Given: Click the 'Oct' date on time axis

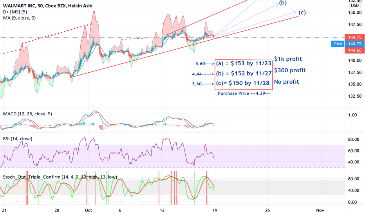Looking at the screenshot, I should point(89,210).
